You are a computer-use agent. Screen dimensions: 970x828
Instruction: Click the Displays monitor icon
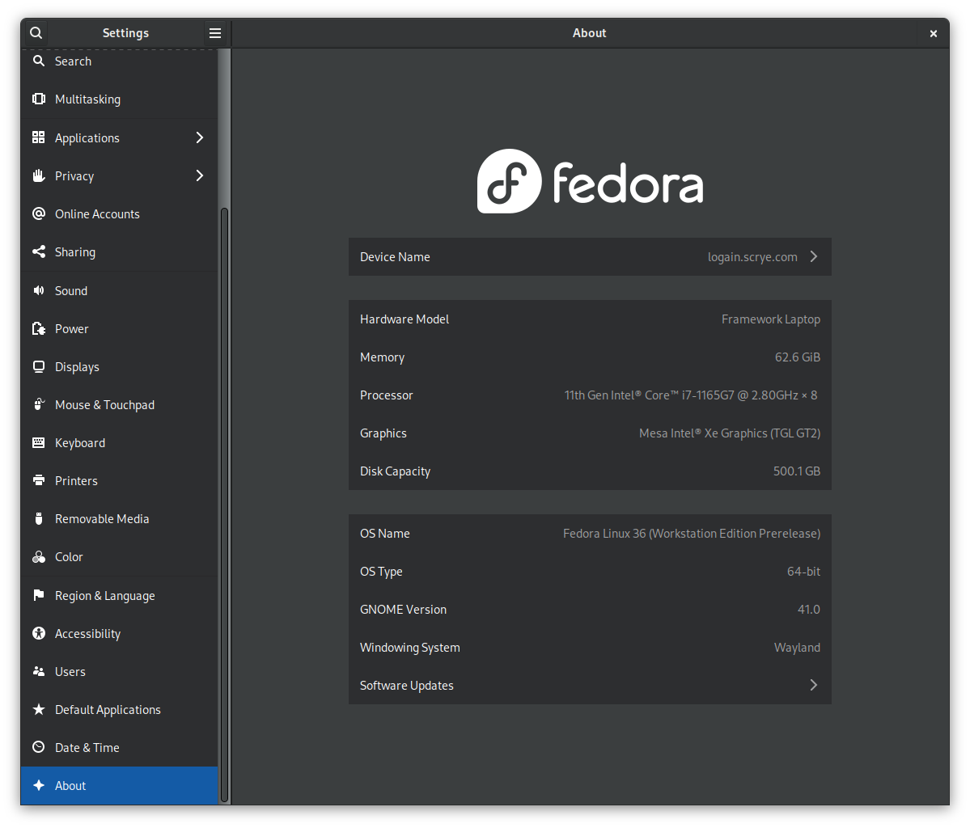(x=38, y=366)
